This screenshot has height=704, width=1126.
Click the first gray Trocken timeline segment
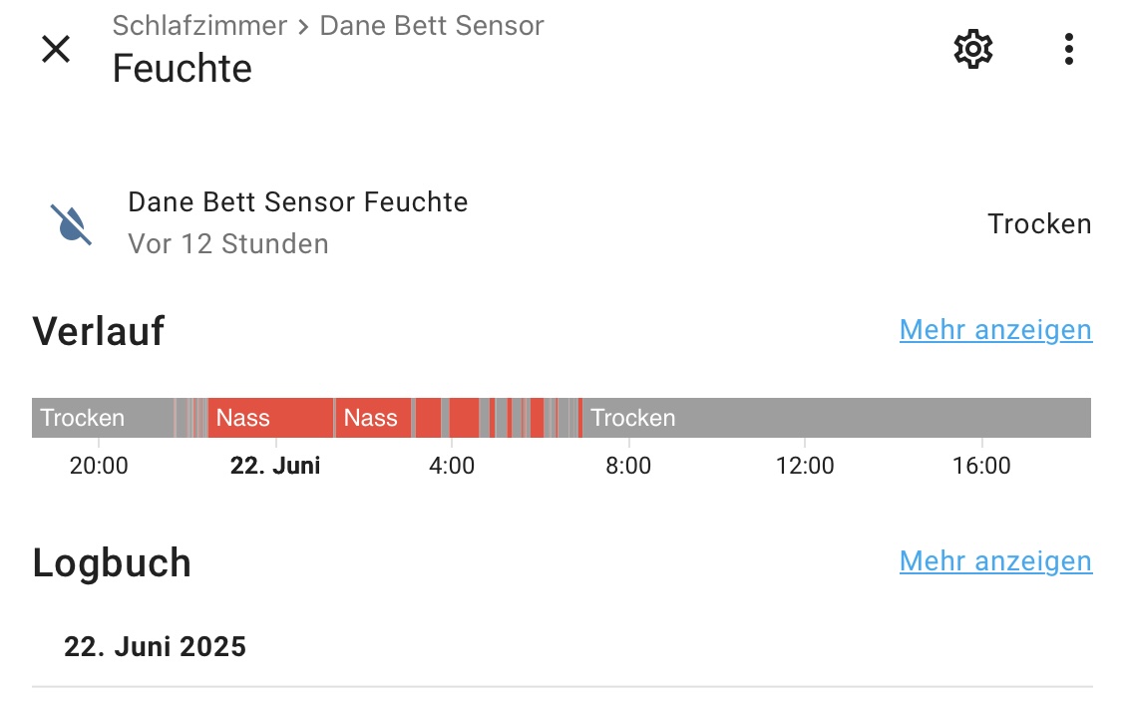pyautogui.click(x=103, y=418)
